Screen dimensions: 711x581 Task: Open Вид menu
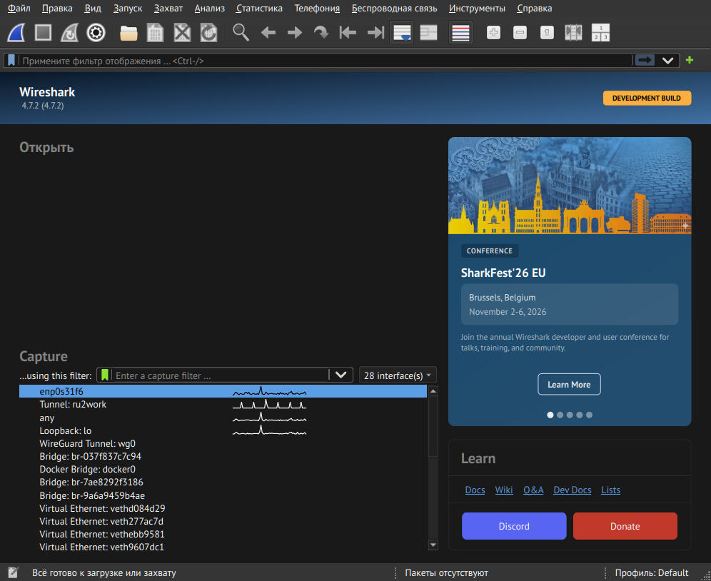[93, 8]
